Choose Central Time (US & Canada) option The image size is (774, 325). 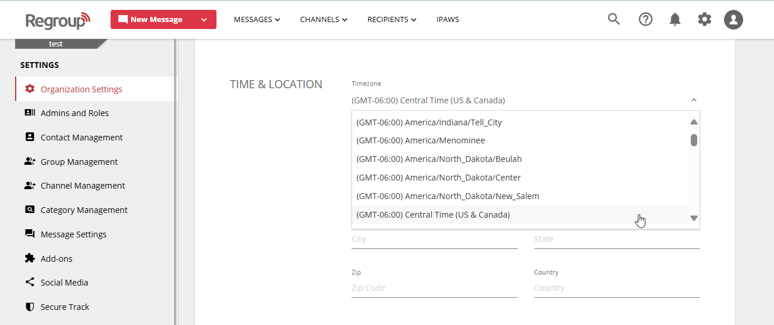[434, 215]
